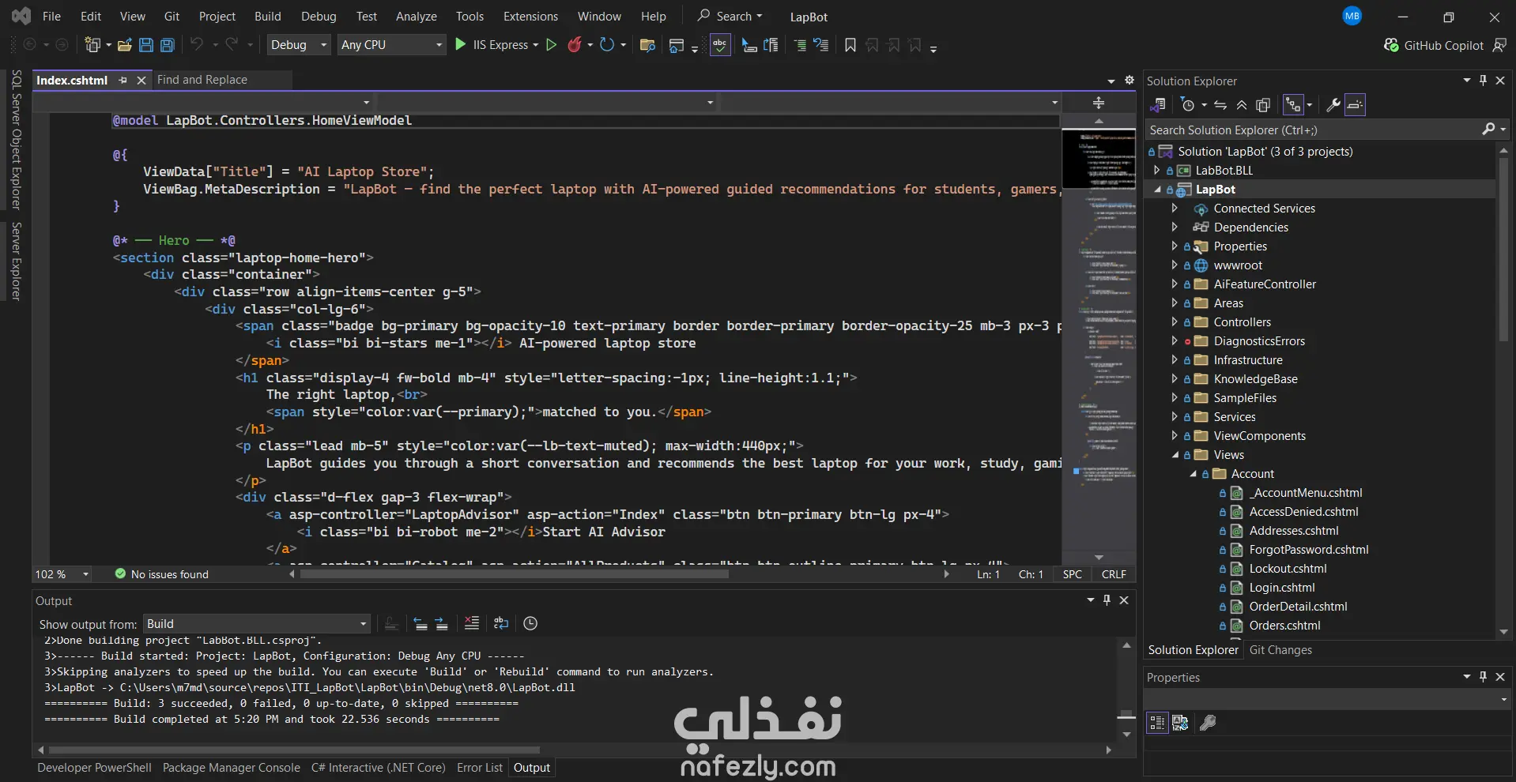
Task: Pin the Index.cshtml tab
Action: pos(123,80)
